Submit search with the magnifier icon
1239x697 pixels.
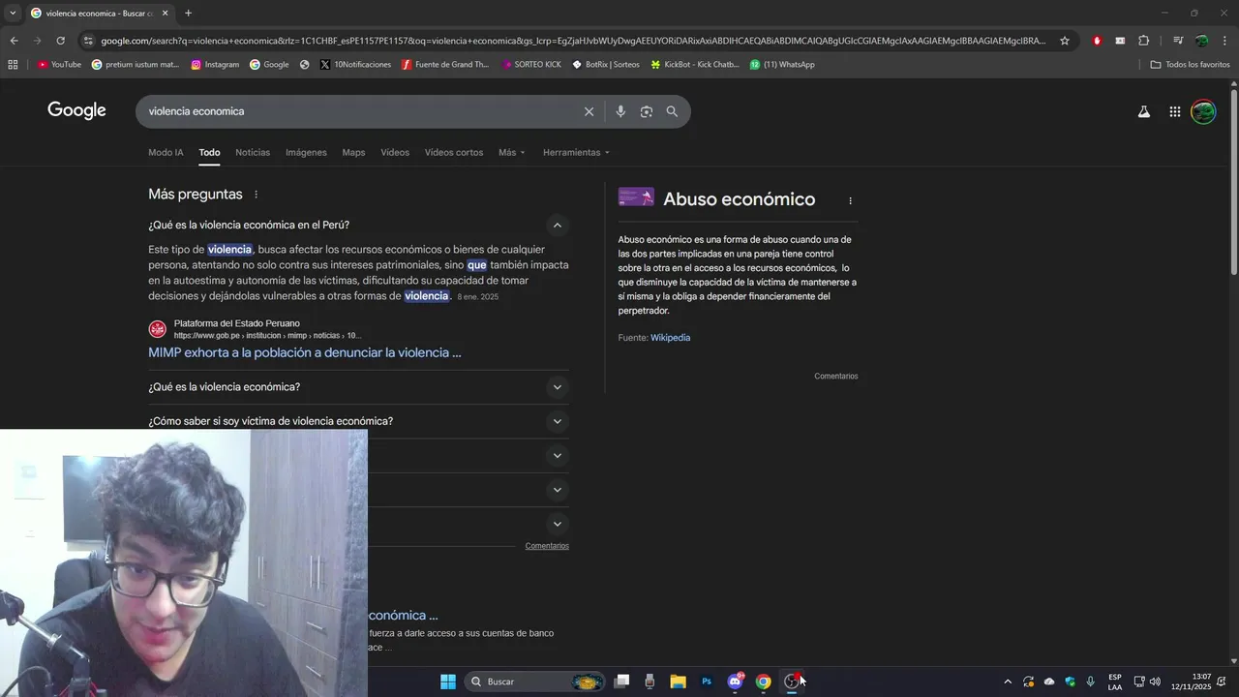tap(672, 111)
